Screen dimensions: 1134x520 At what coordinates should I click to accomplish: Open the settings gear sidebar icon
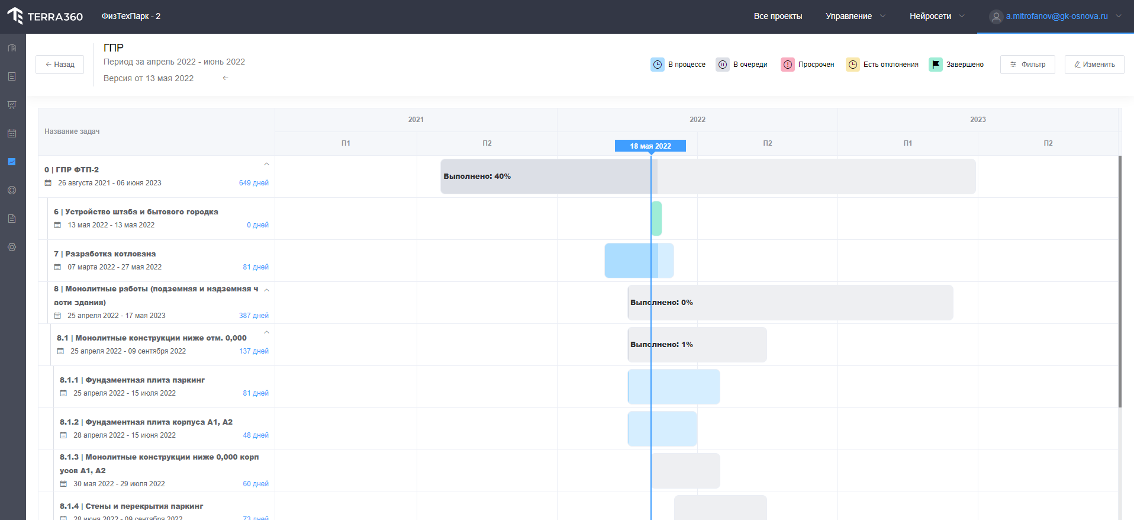pos(12,247)
